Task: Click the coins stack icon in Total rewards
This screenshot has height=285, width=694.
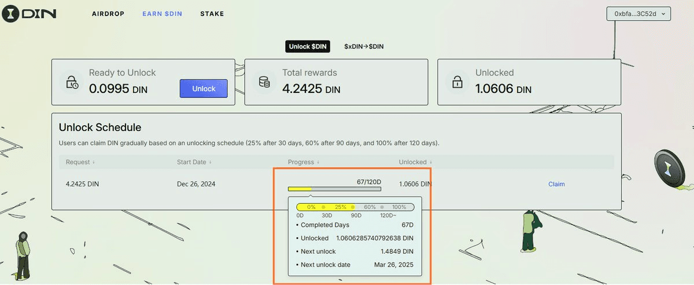Action: click(x=265, y=82)
